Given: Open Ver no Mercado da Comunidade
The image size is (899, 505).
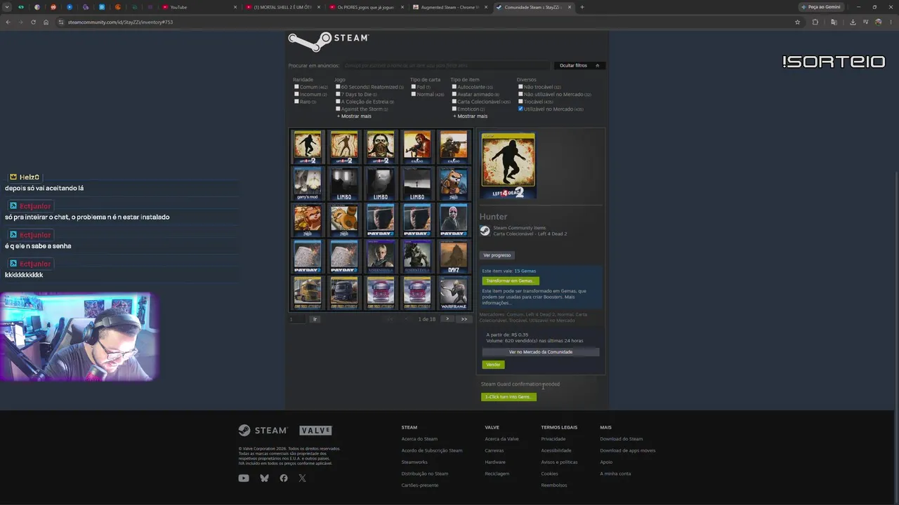Looking at the screenshot, I should (541, 352).
